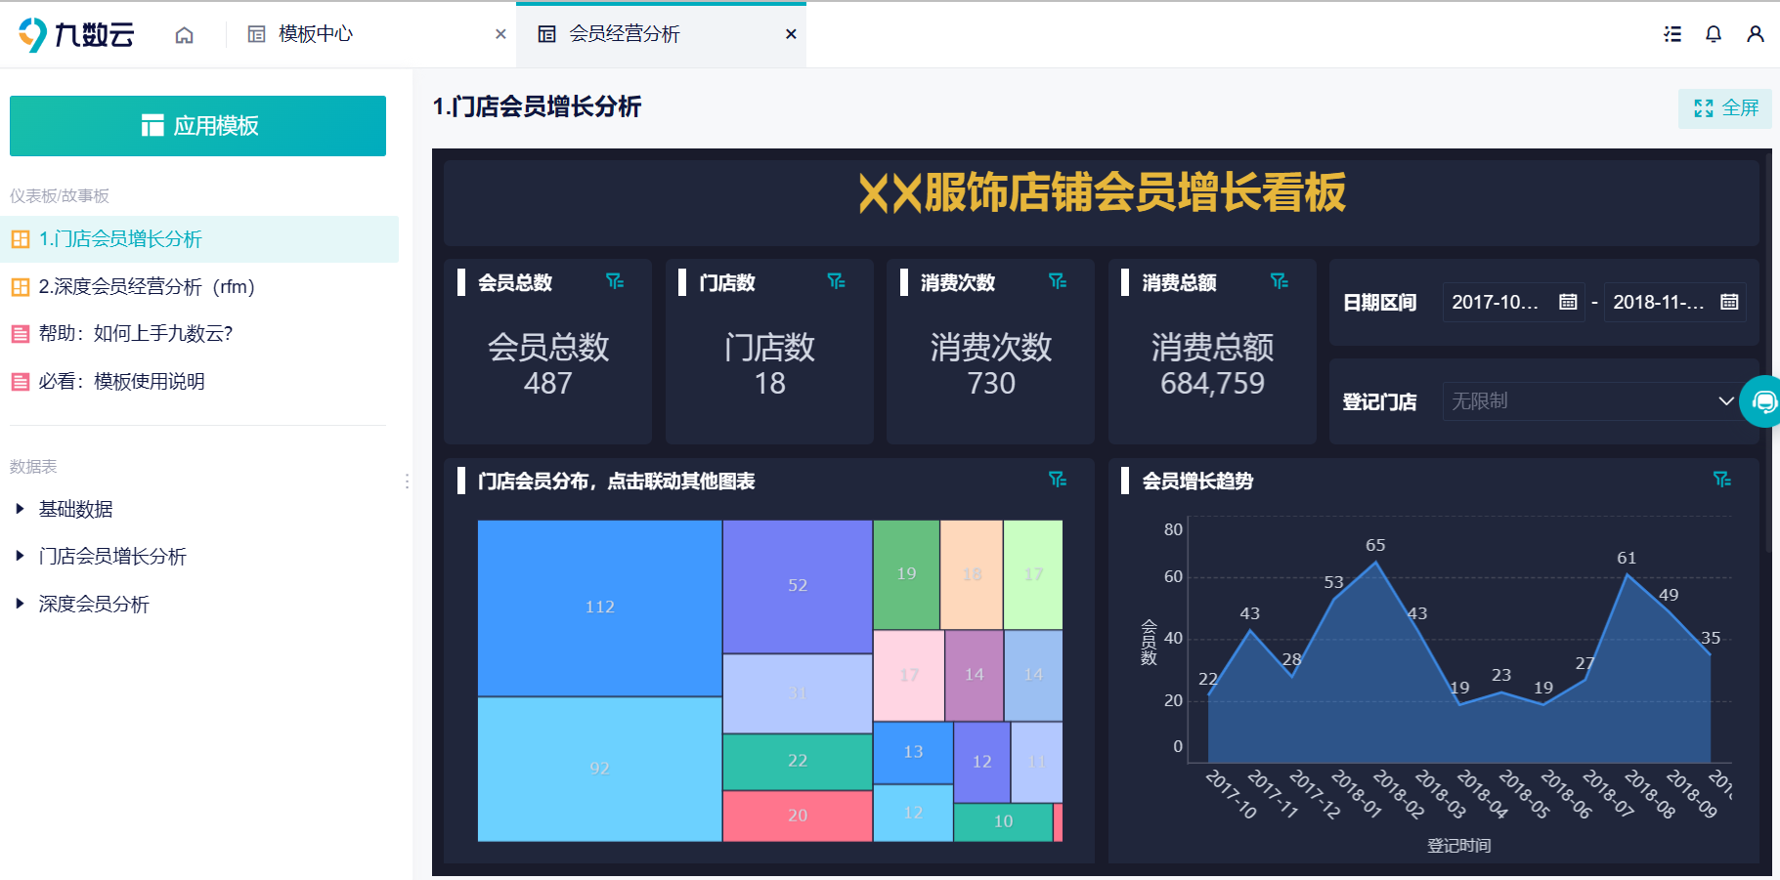Click the start date field 2017-10
The image size is (1780, 880).
point(1513,302)
